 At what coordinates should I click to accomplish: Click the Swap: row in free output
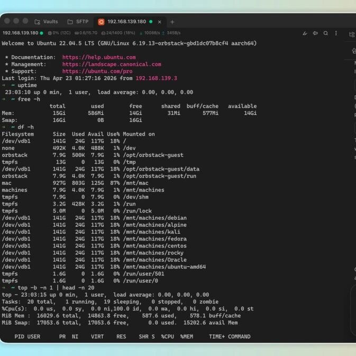point(72,120)
